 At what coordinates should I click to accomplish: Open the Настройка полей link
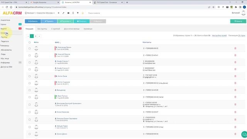[x=219, y=36]
